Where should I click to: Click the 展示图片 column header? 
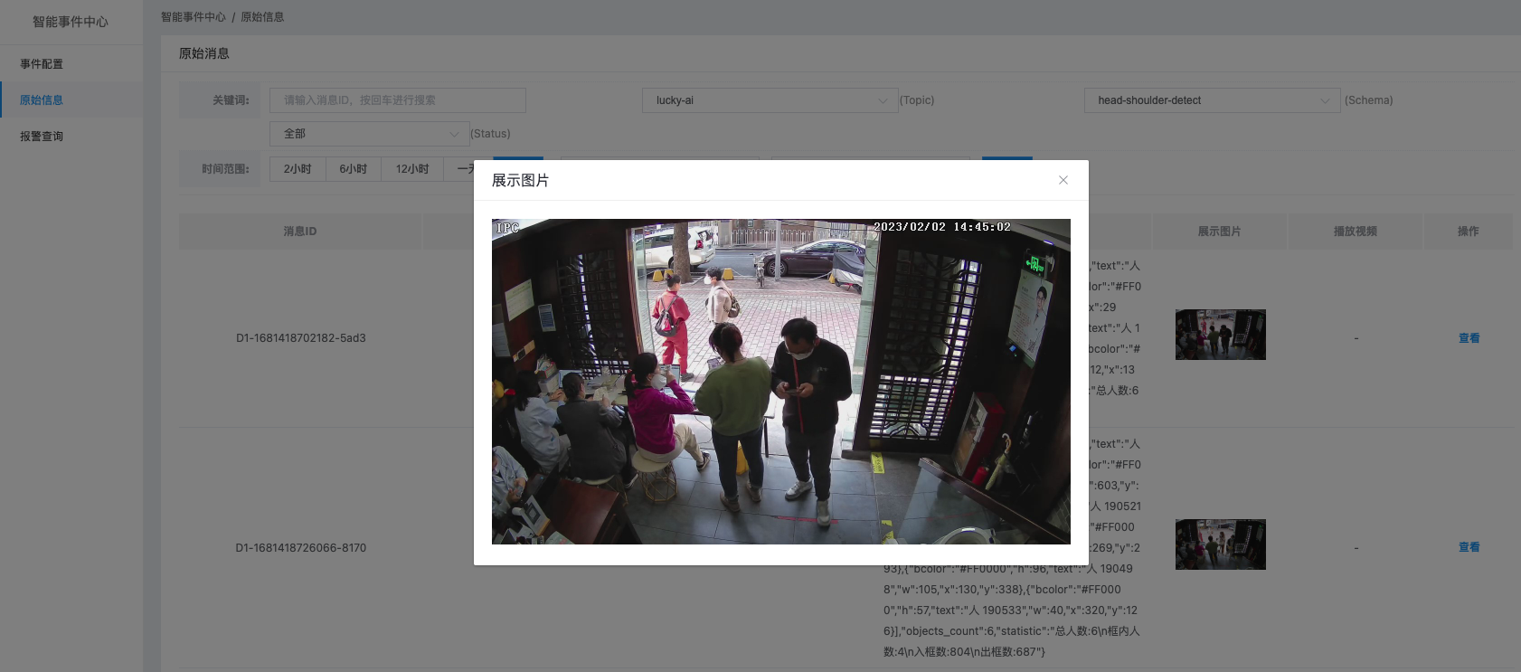[x=1219, y=232]
